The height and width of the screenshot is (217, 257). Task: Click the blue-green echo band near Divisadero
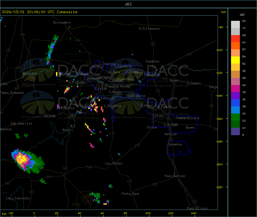pos(52,49)
